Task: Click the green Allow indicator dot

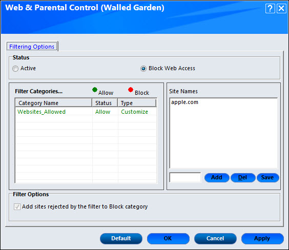Action: [x=95, y=90]
